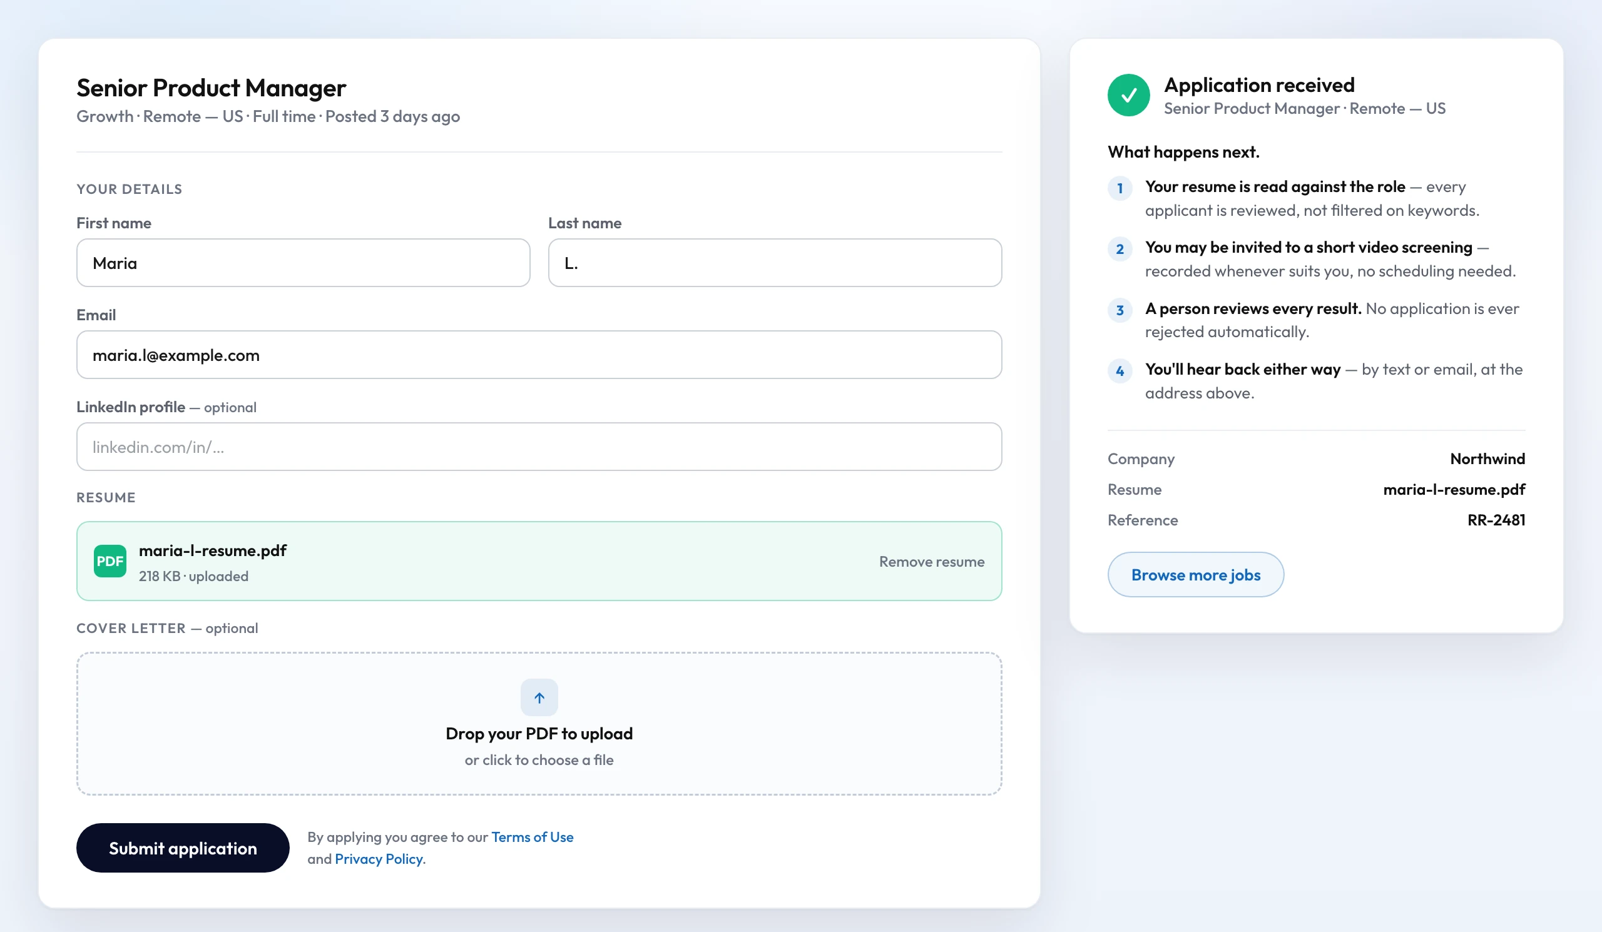Click "Drop your PDF to upload" text
The height and width of the screenshot is (932, 1602).
tap(539, 734)
